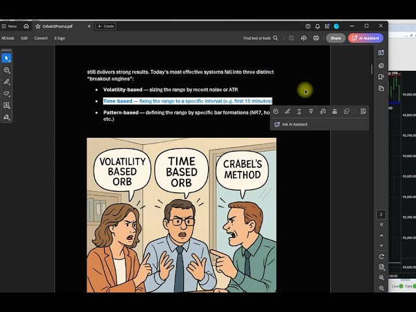Zoom in with the magnifier plus
Image resolution: width=416 pixels, height=312 pixels.
(382, 278)
